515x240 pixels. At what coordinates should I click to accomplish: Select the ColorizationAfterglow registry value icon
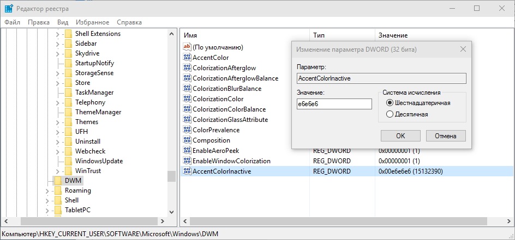(x=187, y=68)
